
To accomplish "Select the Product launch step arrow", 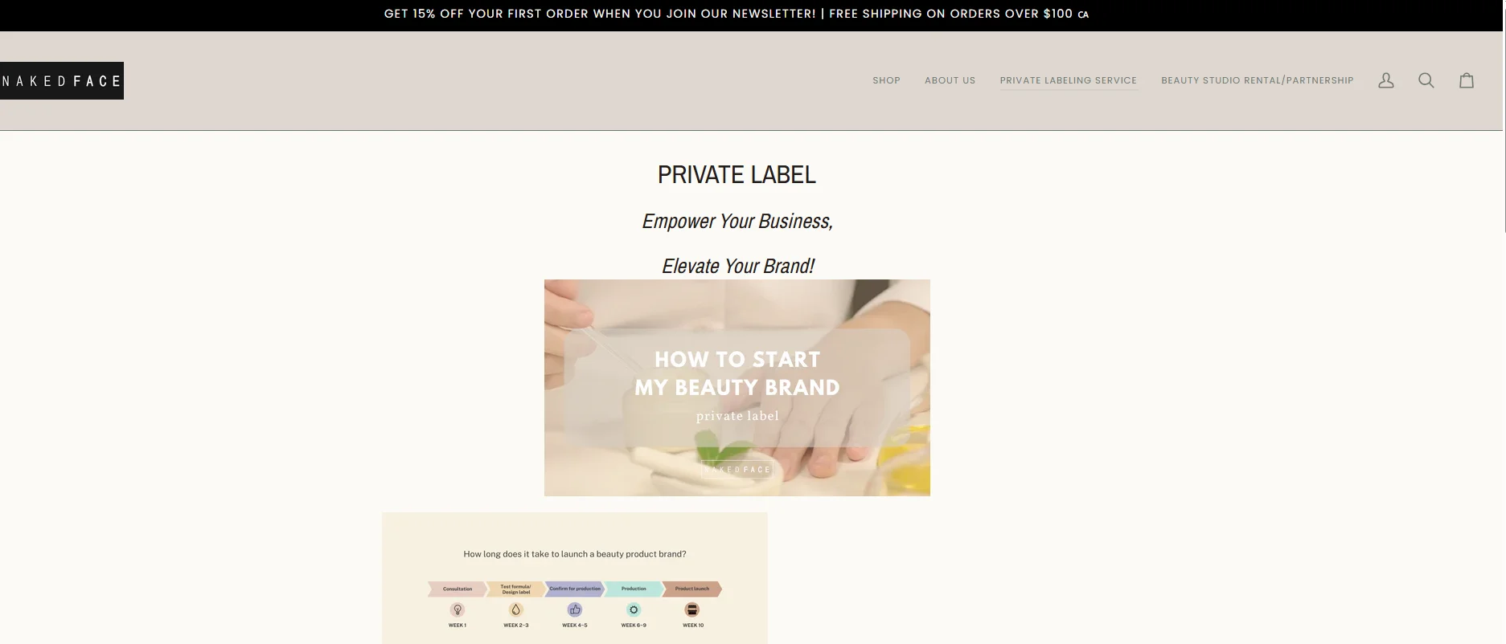I will click(692, 589).
